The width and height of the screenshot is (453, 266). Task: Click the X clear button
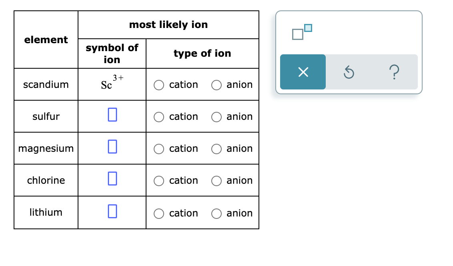coord(303,72)
